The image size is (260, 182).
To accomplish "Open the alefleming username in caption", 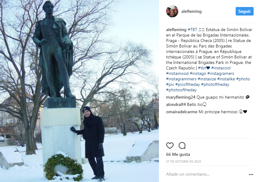I will point(176,30).
